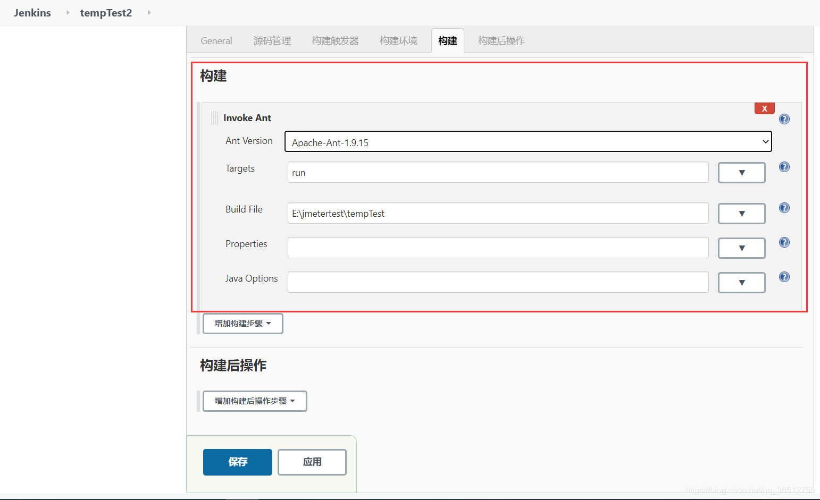This screenshot has width=820, height=500.
Task: Focus the empty Java Options input
Action: tap(498, 282)
